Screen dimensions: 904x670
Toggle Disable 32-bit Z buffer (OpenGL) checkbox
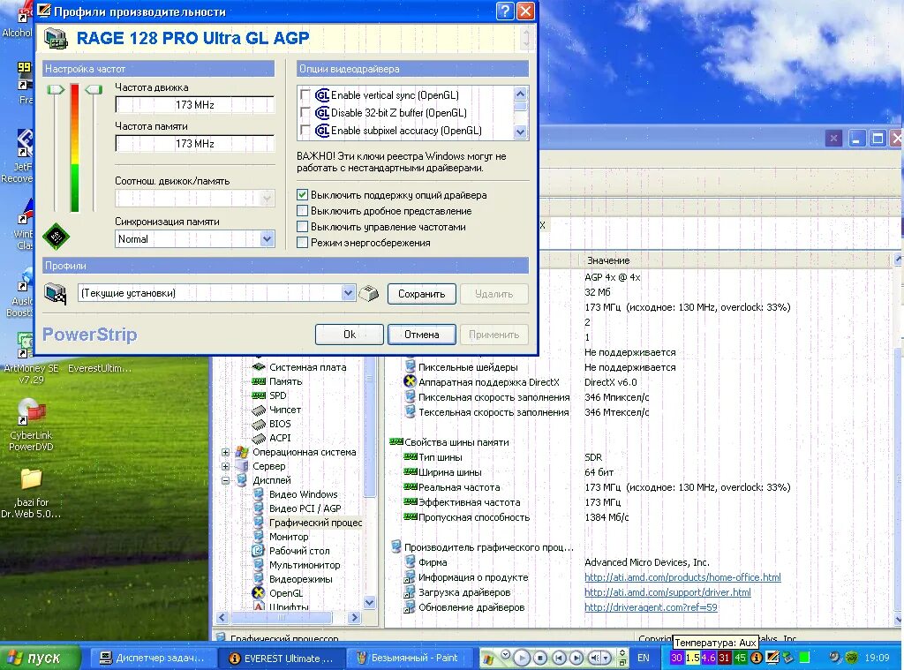click(305, 113)
